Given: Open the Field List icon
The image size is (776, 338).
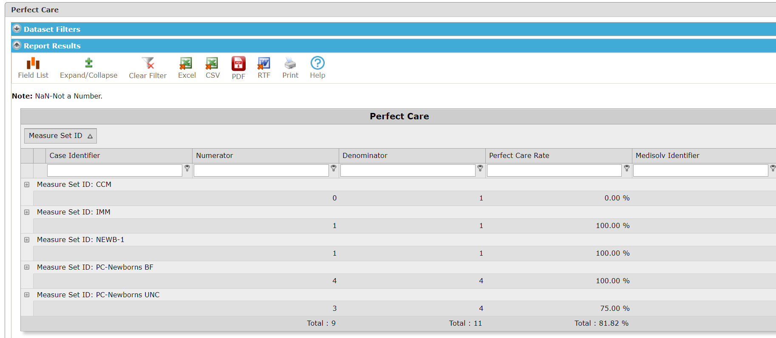Looking at the screenshot, I should (33, 64).
